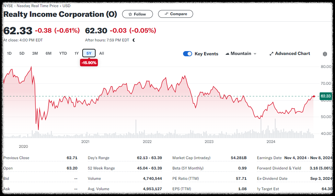Toggle Key Events switch off

(x=188, y=54)
